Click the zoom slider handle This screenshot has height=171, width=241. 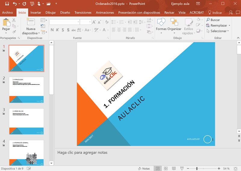point(197,169)
